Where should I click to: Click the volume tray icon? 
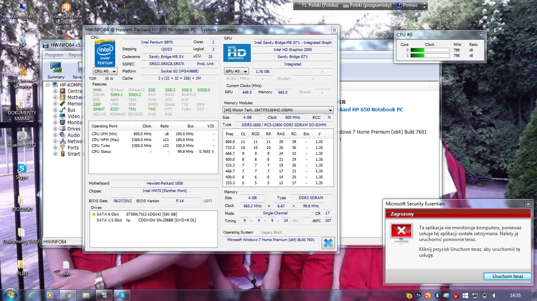[494, 296]
